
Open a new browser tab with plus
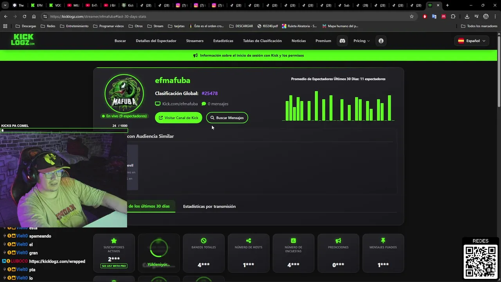[447, 5]
